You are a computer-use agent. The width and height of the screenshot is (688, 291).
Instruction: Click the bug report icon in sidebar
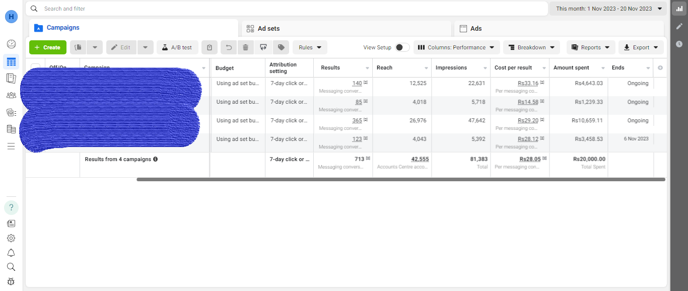[11, 281]
